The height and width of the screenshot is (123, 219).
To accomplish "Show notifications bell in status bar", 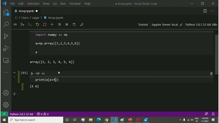I will 213,114.
